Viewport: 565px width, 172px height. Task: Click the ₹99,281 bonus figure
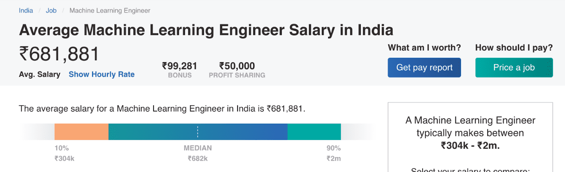click(x=179, y=66)
